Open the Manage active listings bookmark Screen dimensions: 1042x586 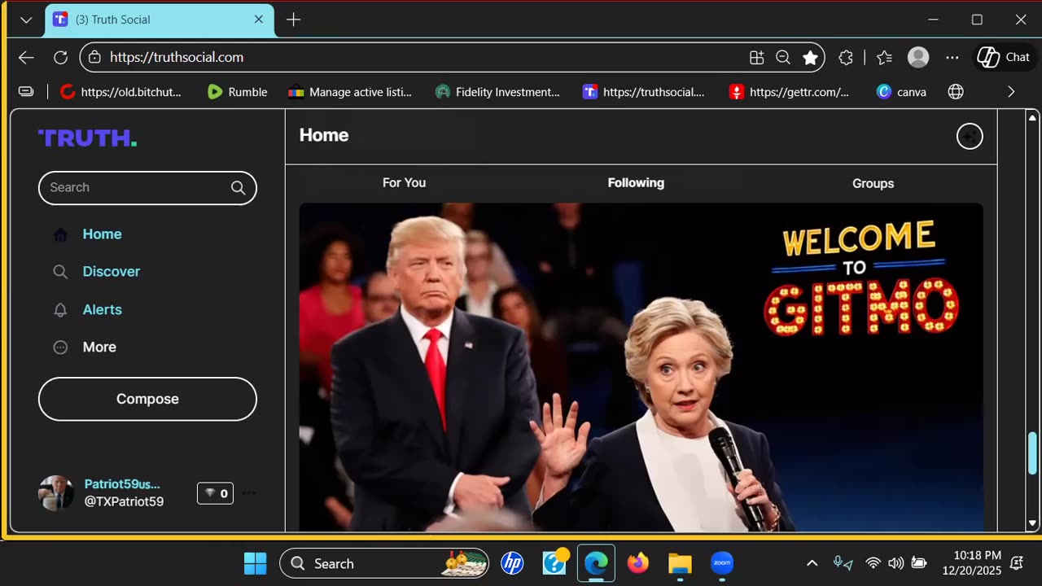pyautogui.click(x=350, y=92)
